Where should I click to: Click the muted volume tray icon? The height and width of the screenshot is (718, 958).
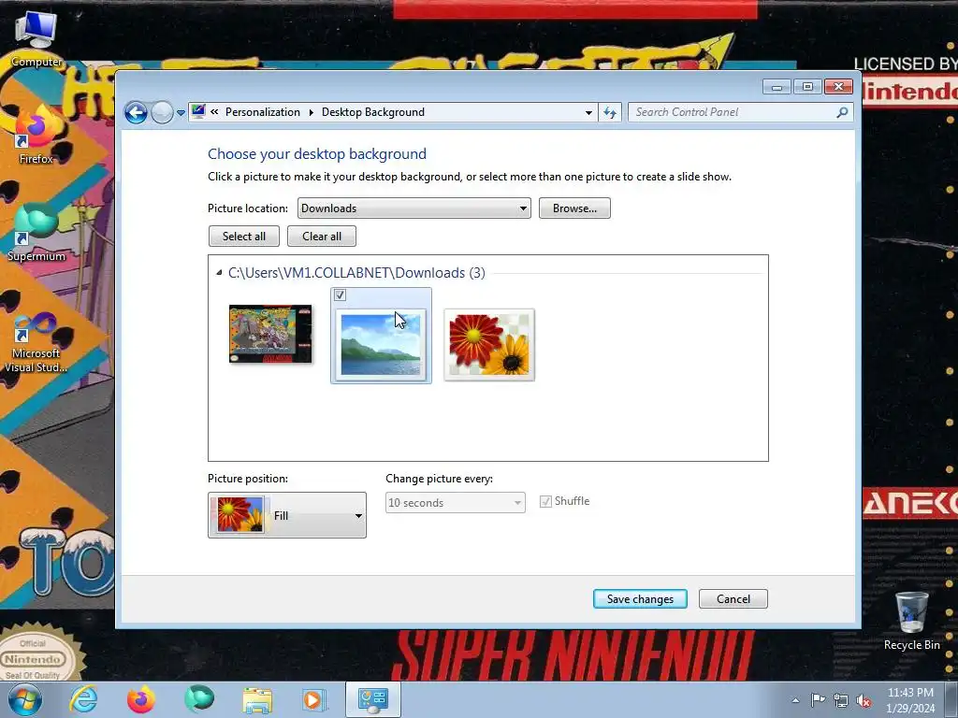pyautogui.click(x=864, y=700)
